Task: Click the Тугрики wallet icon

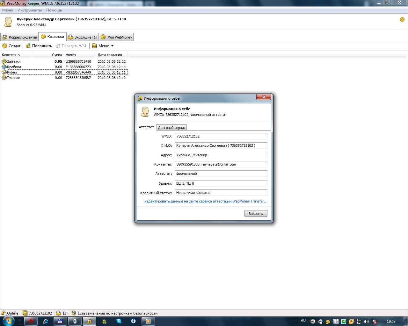Action: click(x=4, y=78)
